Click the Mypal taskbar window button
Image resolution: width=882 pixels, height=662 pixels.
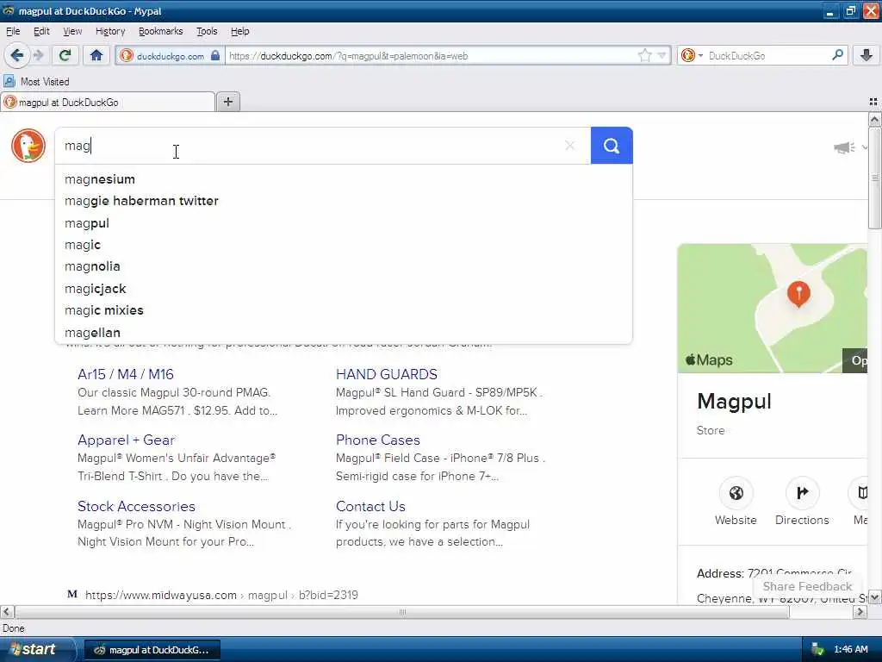point(152,650)
